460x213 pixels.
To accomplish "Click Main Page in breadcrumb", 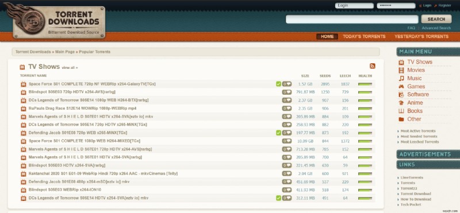I will click(65, 52).
